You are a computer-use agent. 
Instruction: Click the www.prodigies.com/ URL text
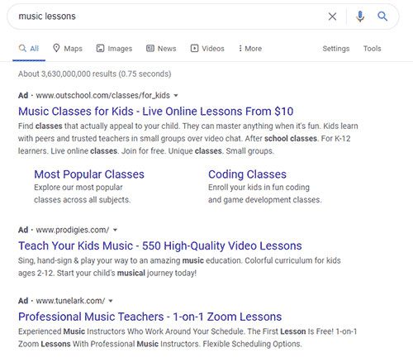[73, 230]
